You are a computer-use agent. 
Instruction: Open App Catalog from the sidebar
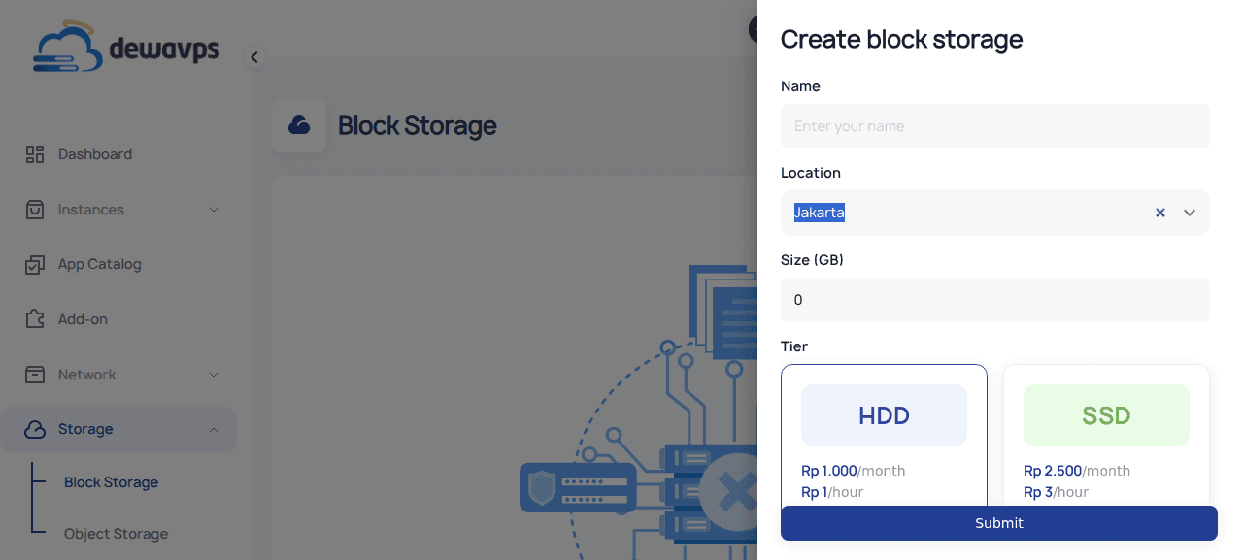[x=34, y=264]
